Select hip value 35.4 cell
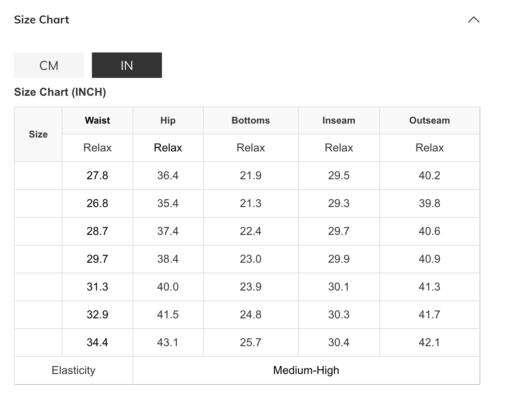Screen dimensions: 518x403 point(168,203)
